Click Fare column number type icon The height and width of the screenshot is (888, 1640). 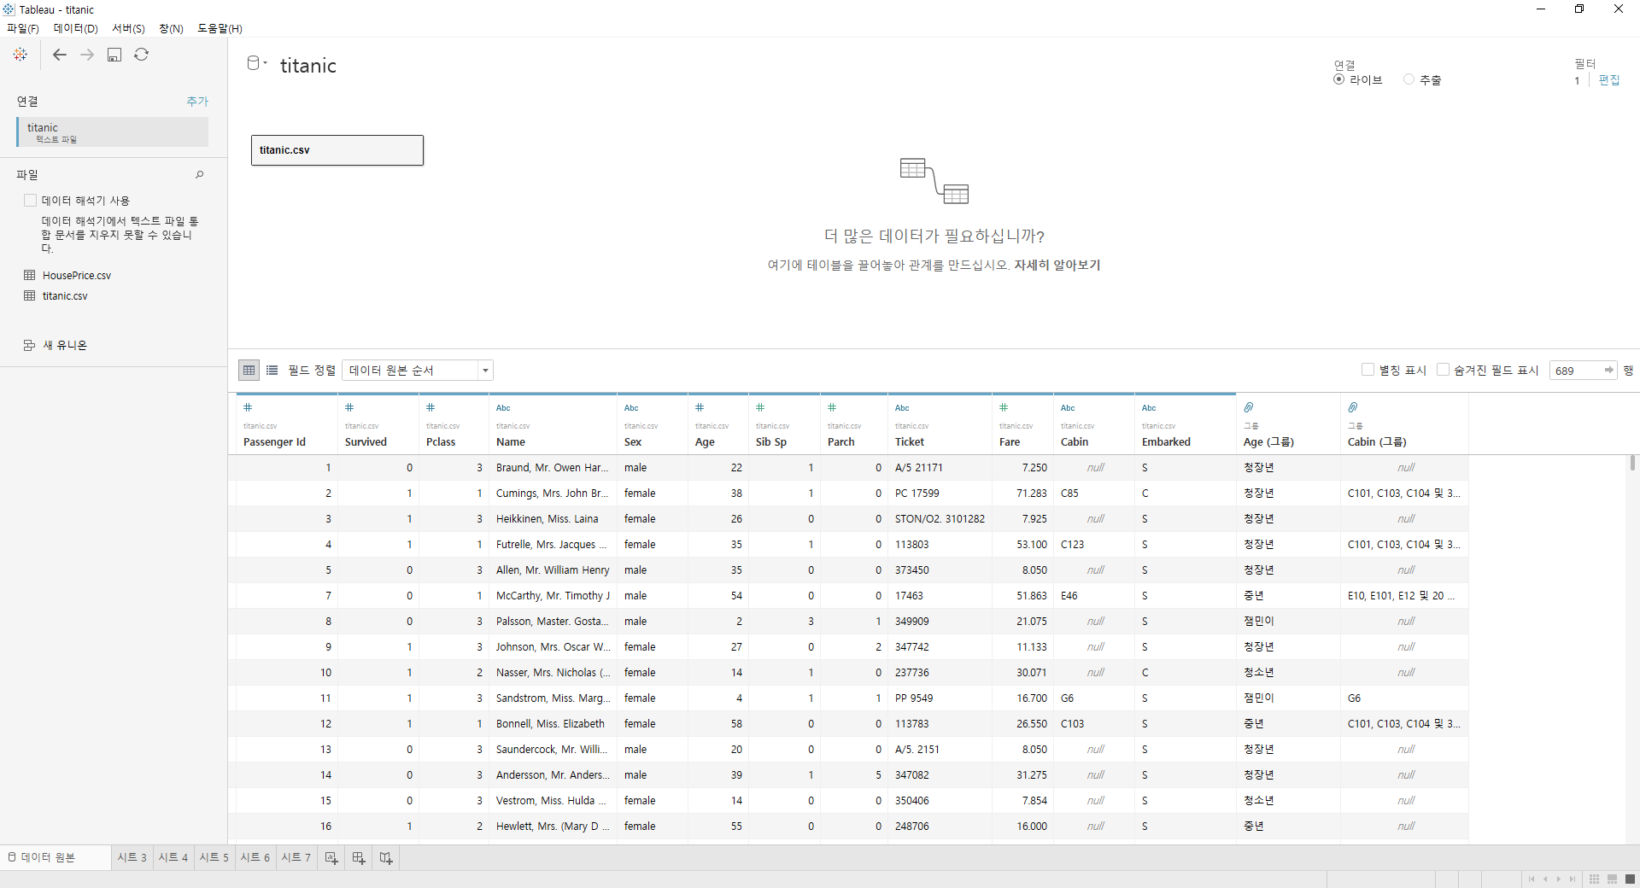pos(1004,408)
